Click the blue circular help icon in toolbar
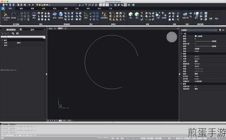The width and height of the screenshot is (226, 140). click(x=133, y=5)
